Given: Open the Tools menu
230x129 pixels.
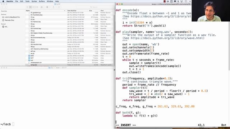Looking at the screenshot, I should coord(27,1).
